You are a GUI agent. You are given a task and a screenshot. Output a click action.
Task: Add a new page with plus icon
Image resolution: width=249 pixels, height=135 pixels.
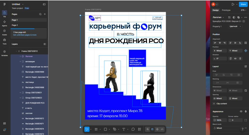[45, 14]
